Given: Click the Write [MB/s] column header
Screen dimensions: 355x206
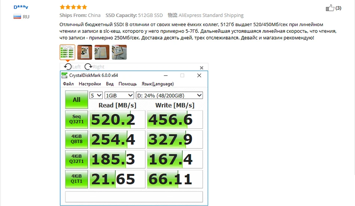Looking at the screenshot, I should click(175, 105).
